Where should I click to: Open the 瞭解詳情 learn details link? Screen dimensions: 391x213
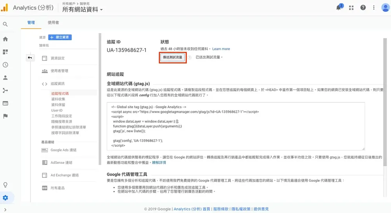(x=159, y=163)
